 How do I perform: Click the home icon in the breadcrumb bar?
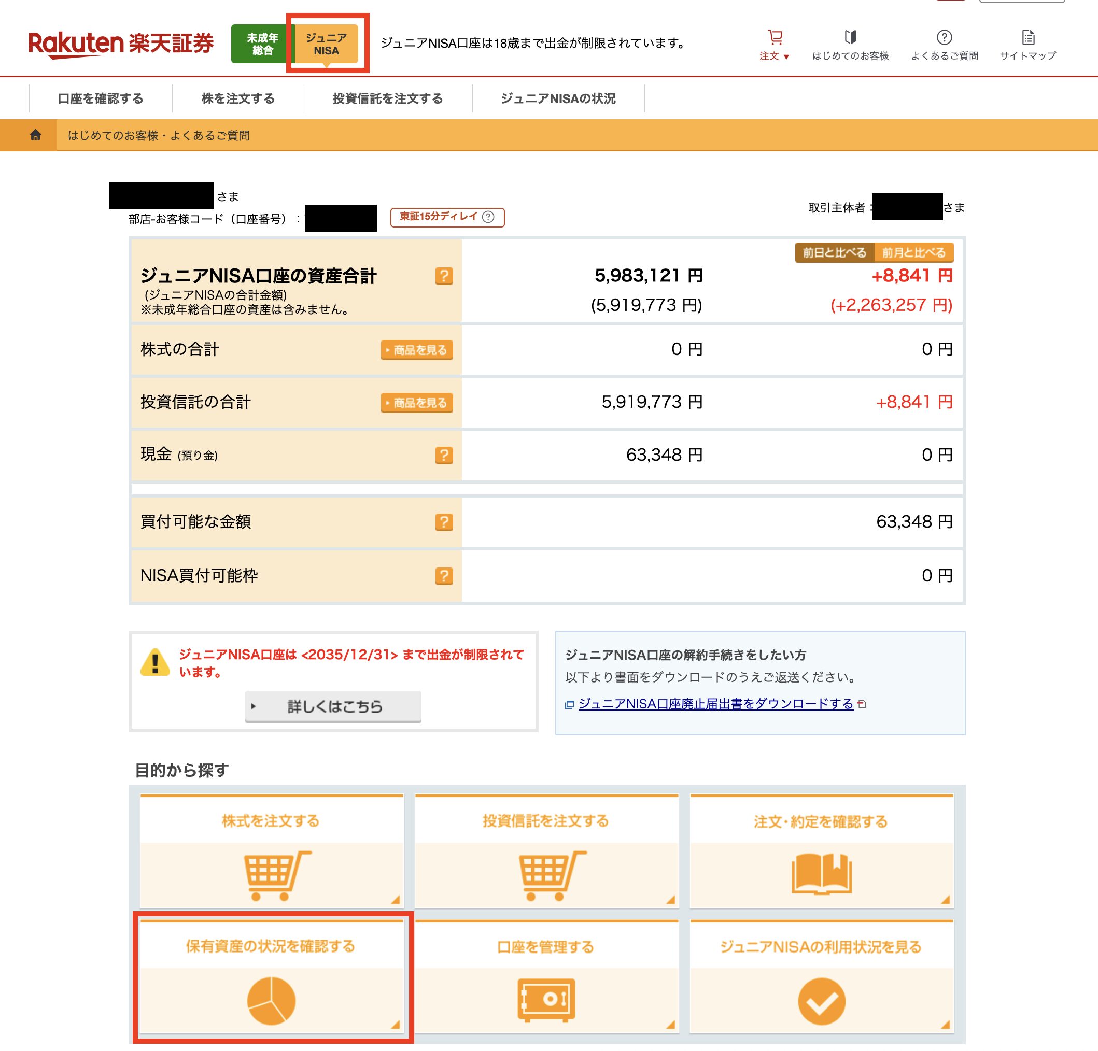click(35, 135)
